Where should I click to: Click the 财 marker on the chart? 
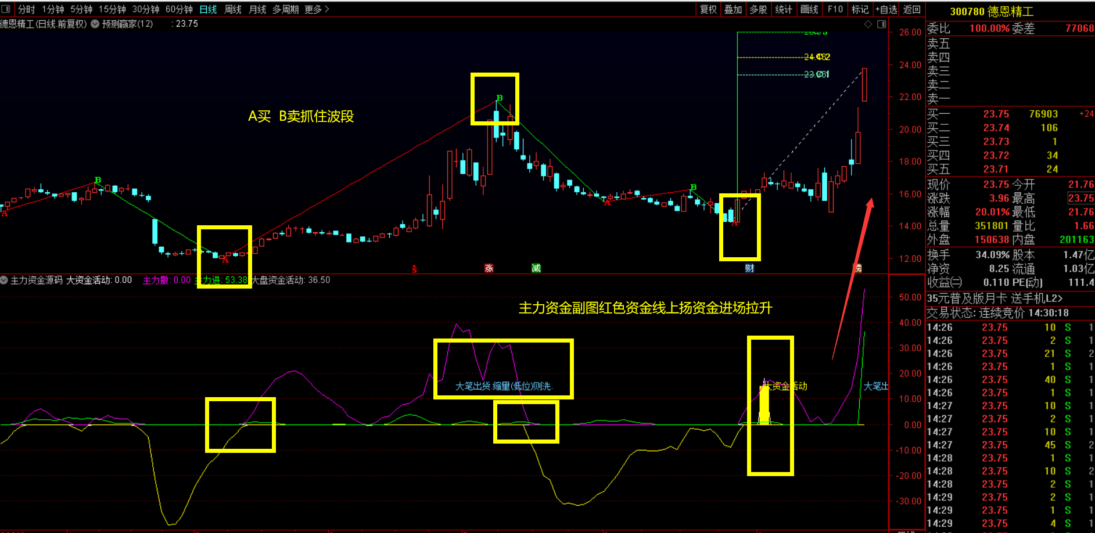pos(749,268)
